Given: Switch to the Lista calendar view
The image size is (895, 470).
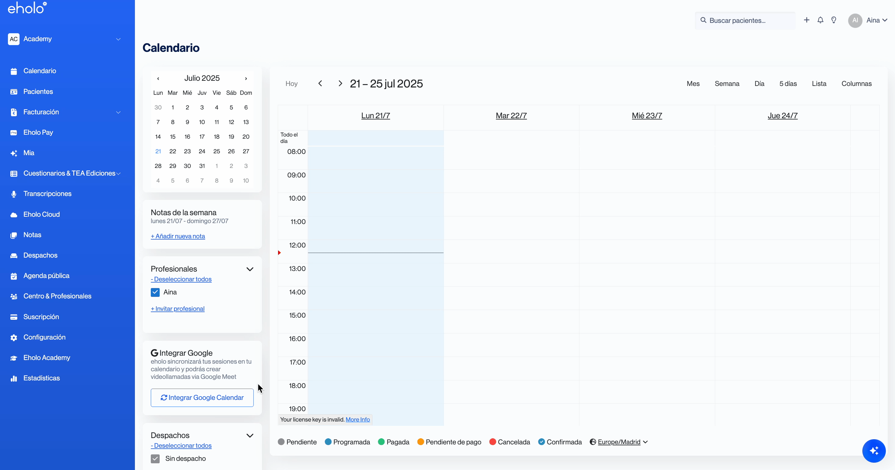Looking at the screenshot, I should coord(819,84).
